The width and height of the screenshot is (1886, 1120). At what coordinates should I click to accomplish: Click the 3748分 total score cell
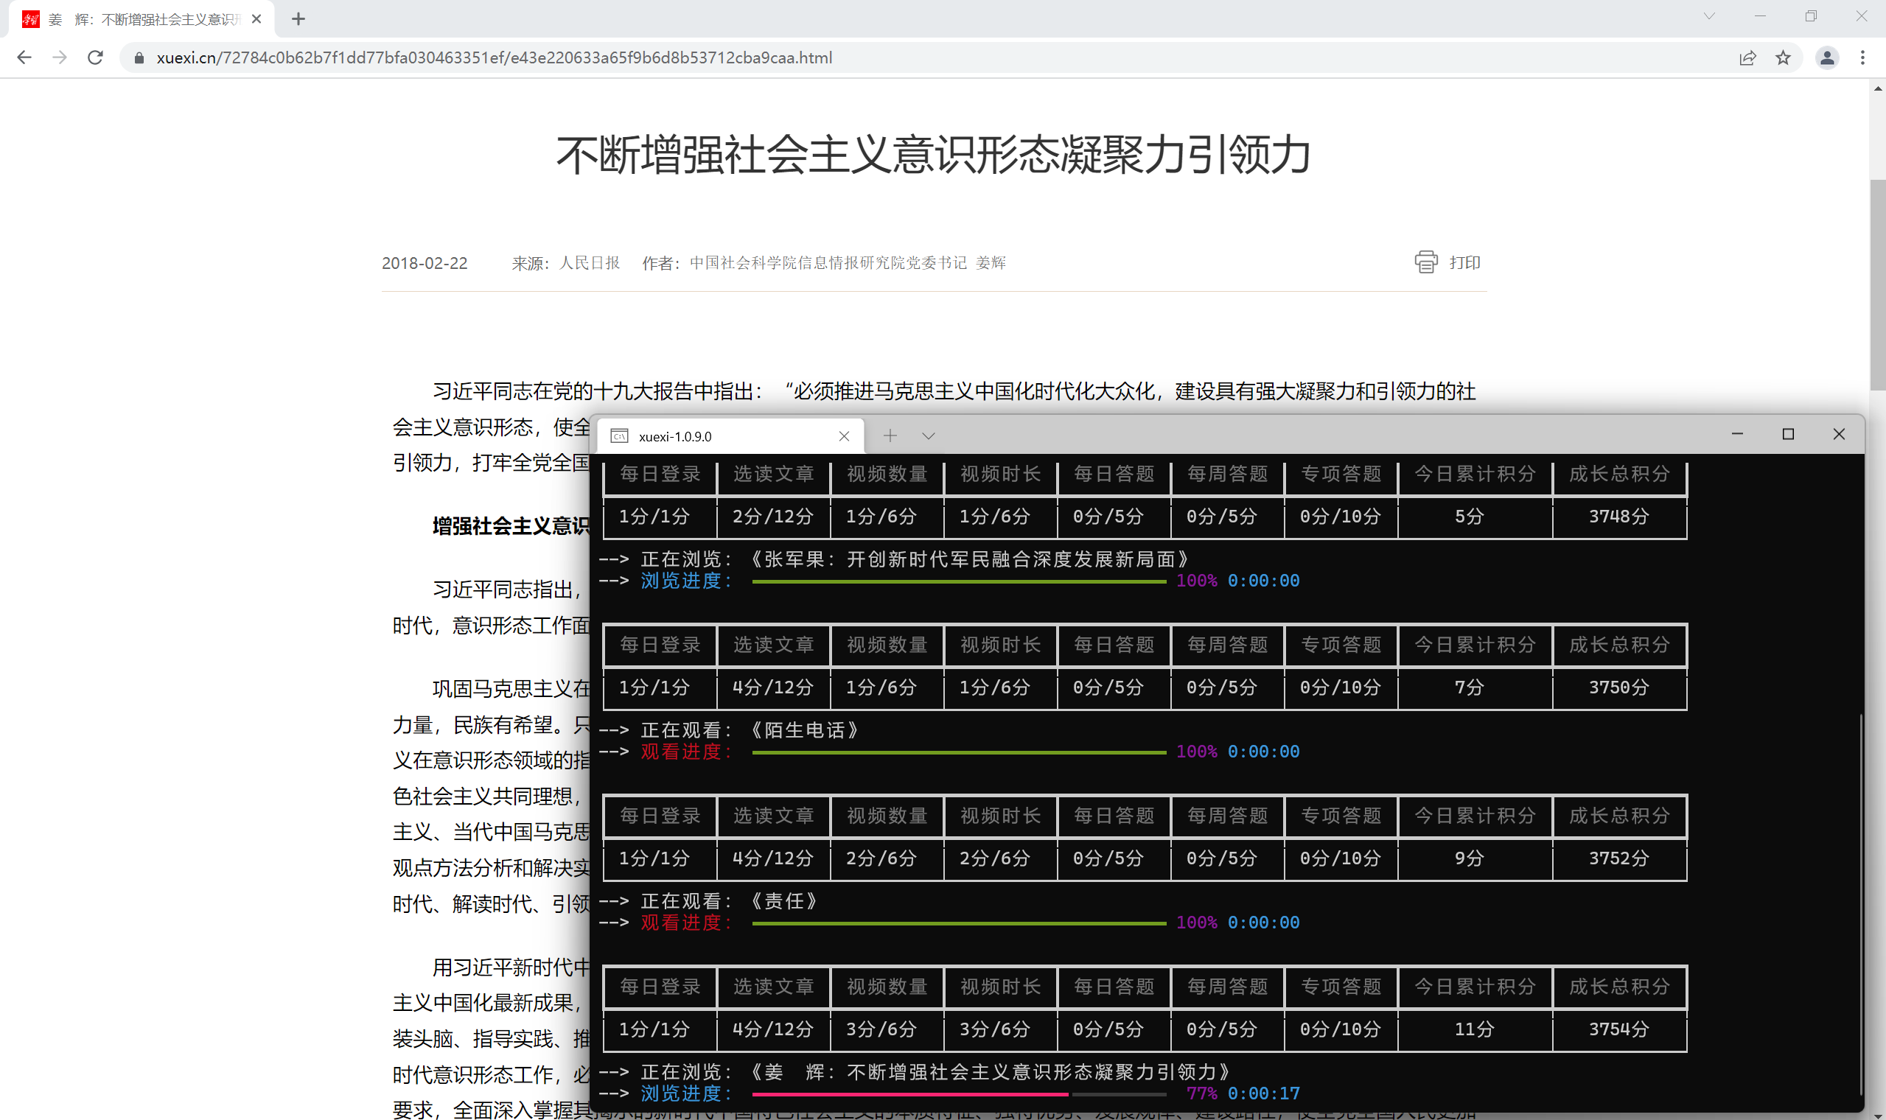[x=1619, y=517]
